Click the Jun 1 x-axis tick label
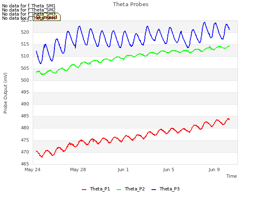 click(x=123, y=170)
